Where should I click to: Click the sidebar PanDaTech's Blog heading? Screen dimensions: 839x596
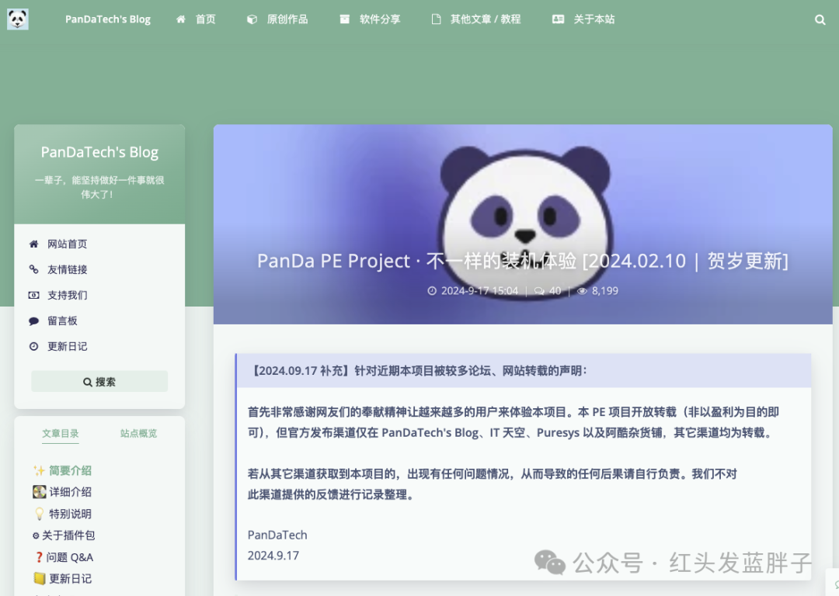pos(99,152)
